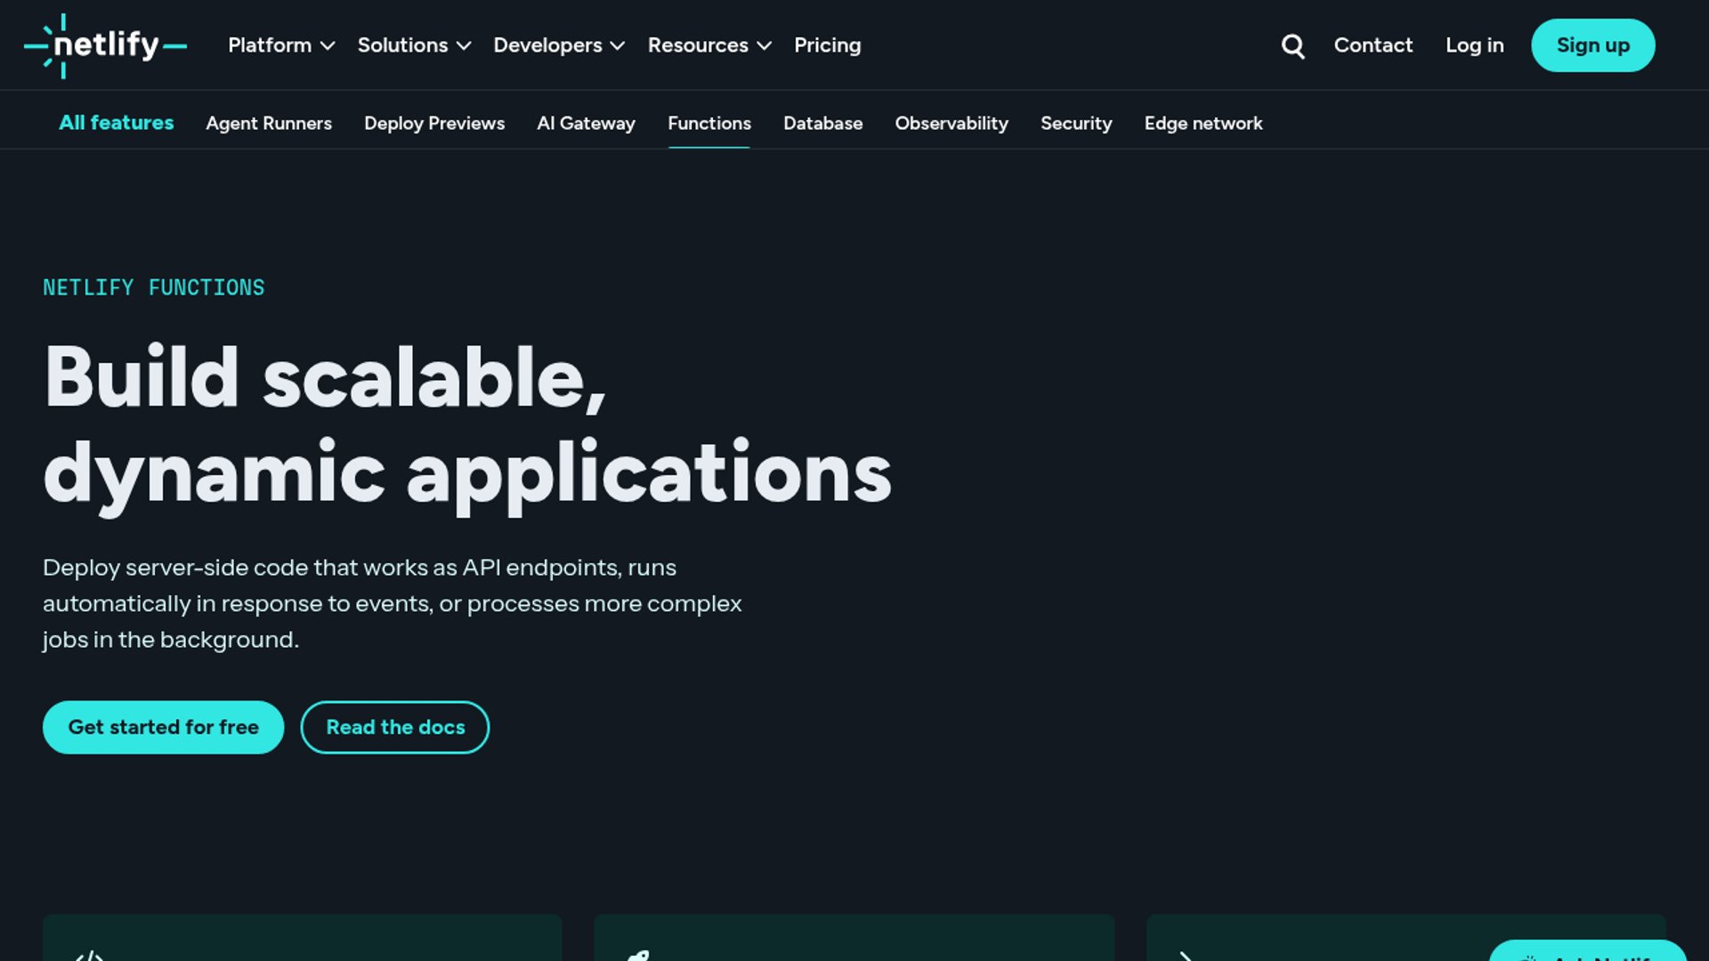The height and width of the screenshot is (961, 1709).
Task: Expand the Developers menu
Action: pos(559,45)
